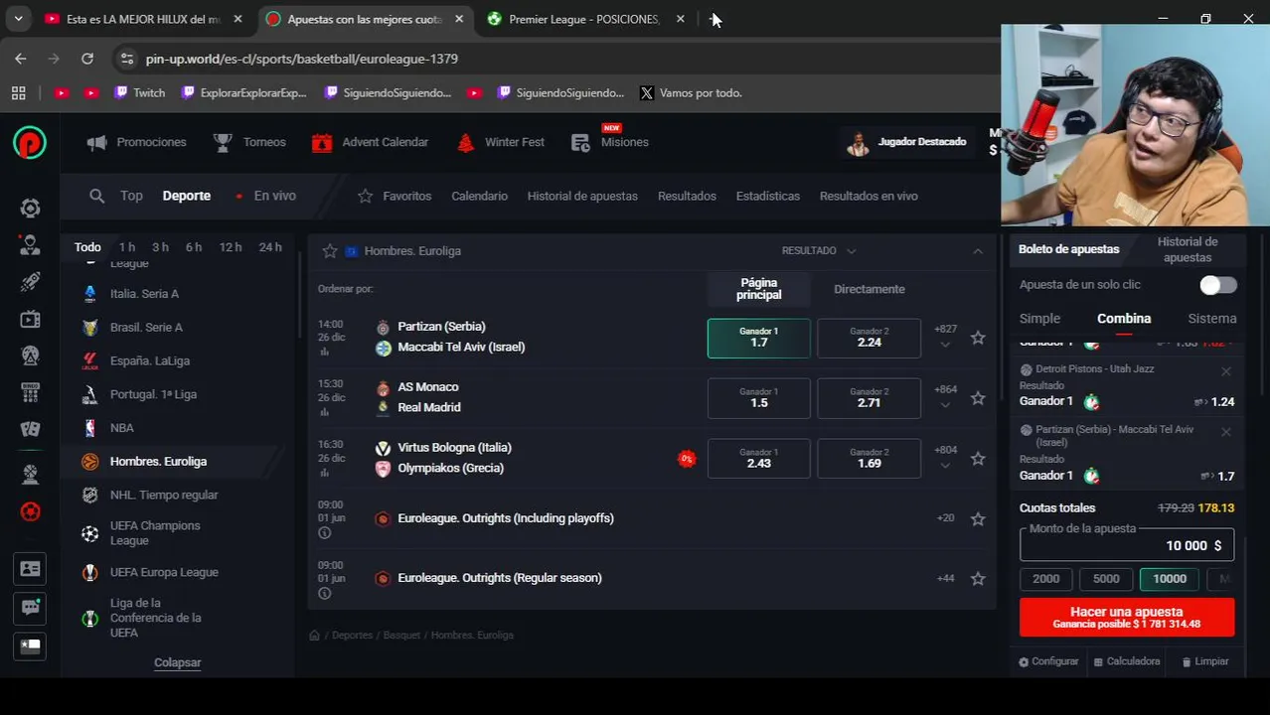Remove Detroit Pistons - Utah Jazz from slip
The width and height of the screenshot is (1270, 715).
[x=1225, y=371]
